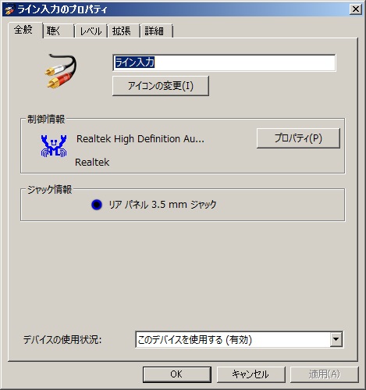Click the Realtek High Definition Audio label
Viewport: 366px width, 390px height.
point(140,139)
